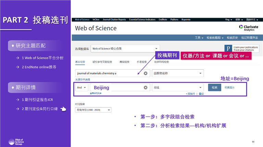The width and height of the screenshot is (263, 147).
Task: Open InCites in top navigation
Action: (96, 19)
